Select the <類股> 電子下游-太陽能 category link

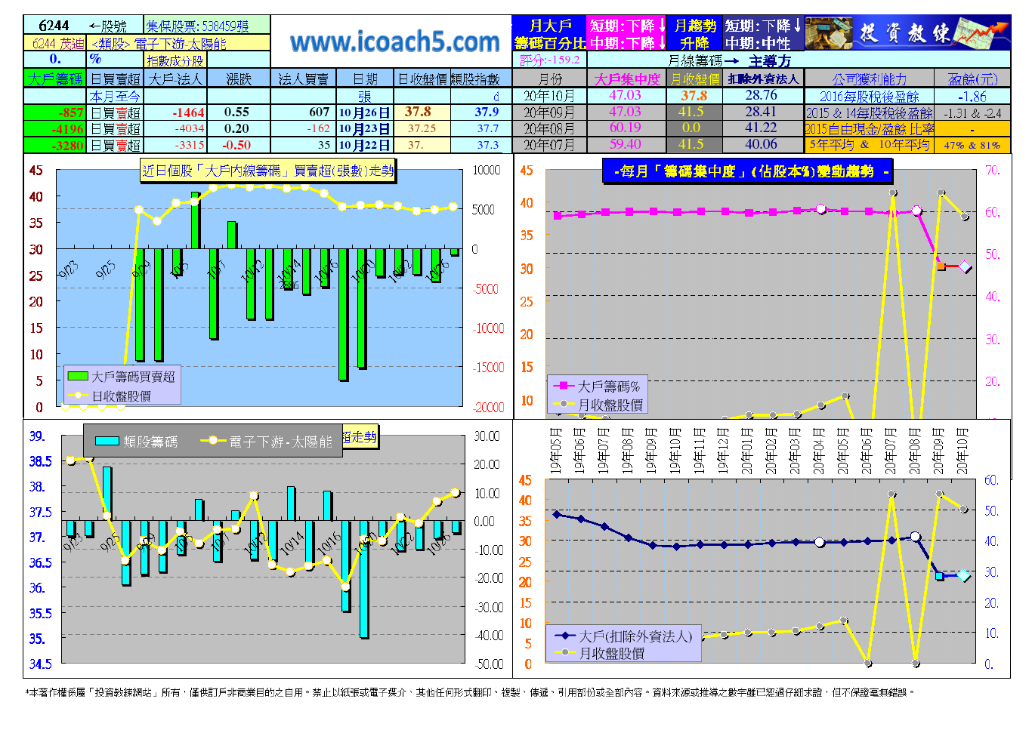158,44
